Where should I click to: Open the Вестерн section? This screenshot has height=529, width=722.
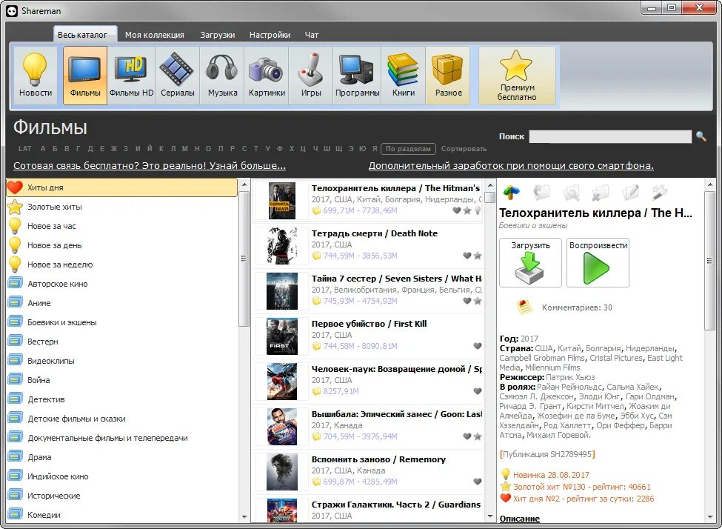pyautogui.click(x=122, y=342)
